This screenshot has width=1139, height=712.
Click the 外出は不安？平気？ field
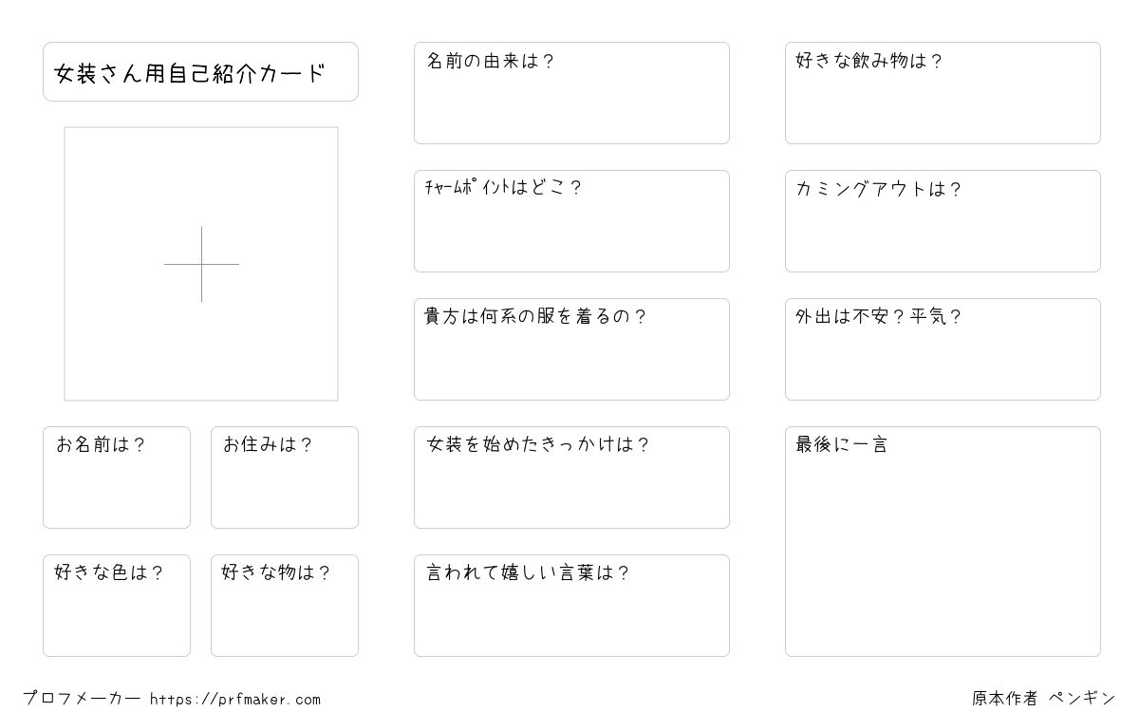[943, 349]
